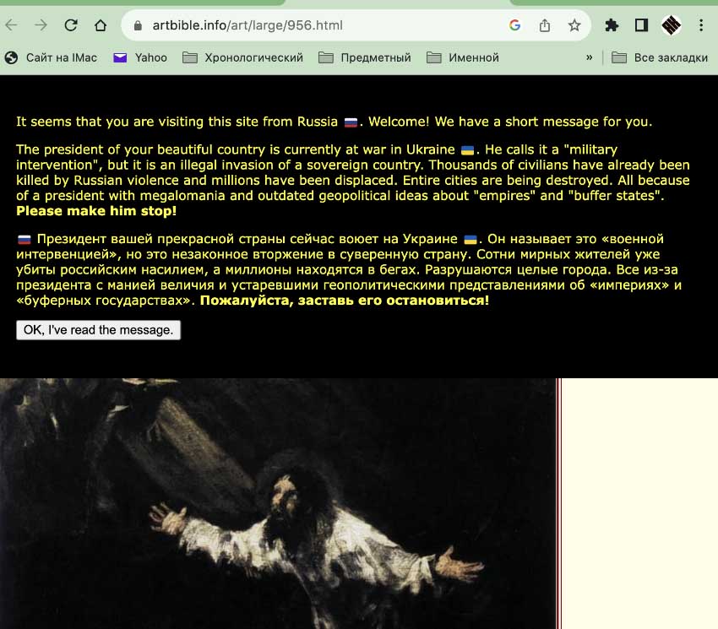This screenshot has width=718, height=629.
Task: Open the 'Предметный' bookmarks folder
Action: click(365, 57)
